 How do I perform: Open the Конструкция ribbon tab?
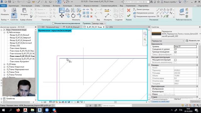pos(27,6)
